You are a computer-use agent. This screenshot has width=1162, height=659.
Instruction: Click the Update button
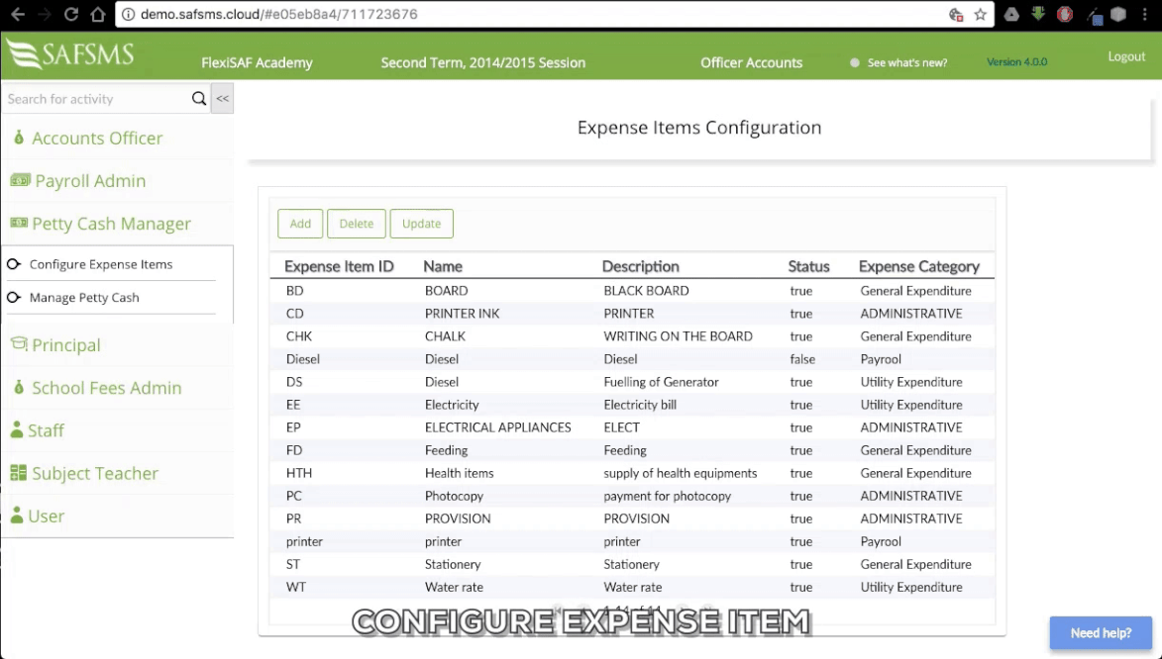point(422,224)
